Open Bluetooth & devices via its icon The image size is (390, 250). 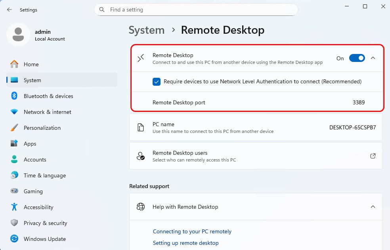[14, 96]
